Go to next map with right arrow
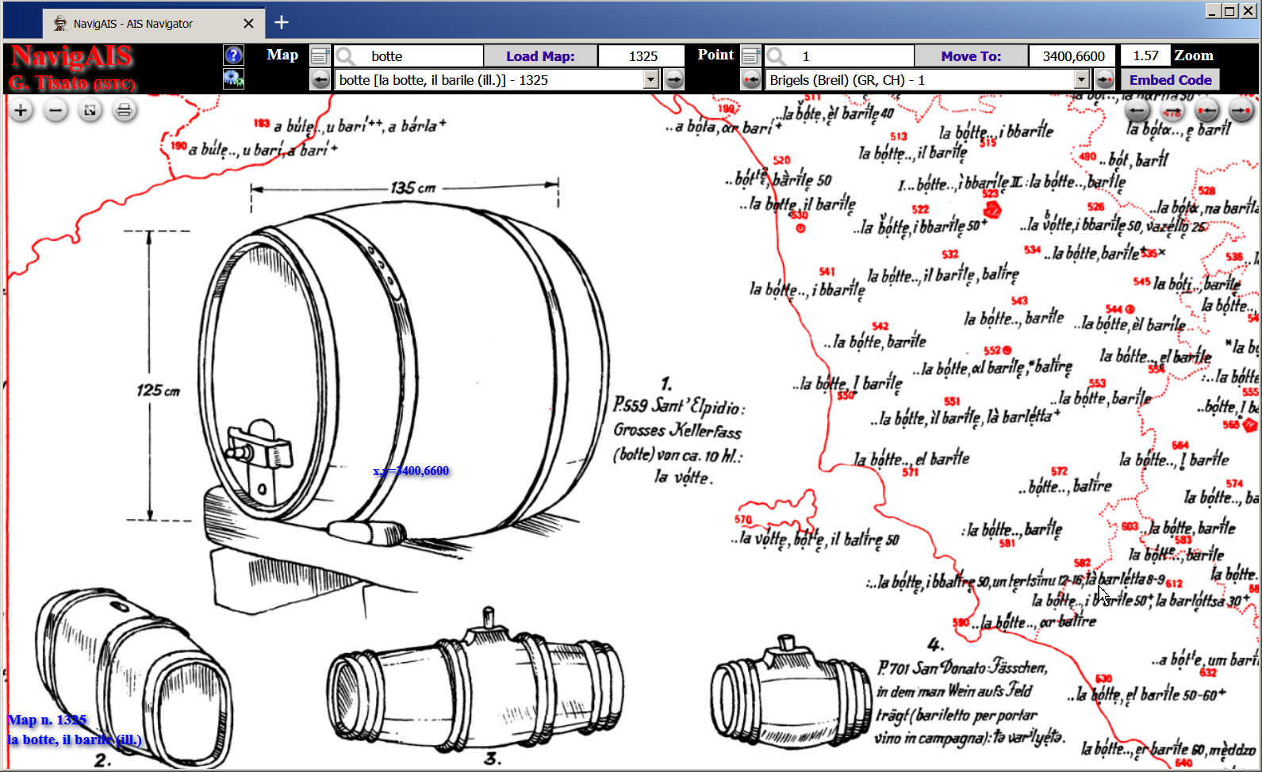This screenshot has height=772, width=1262. click(x=673, y=79)
